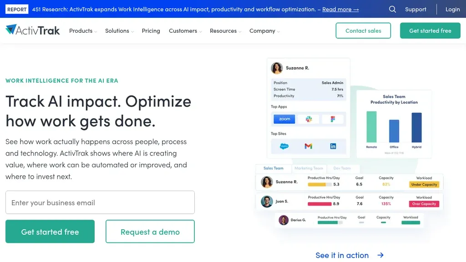Screen dimensions: 466x262
Task: Click the ActivTrak logo
Action: coord(33,30)
